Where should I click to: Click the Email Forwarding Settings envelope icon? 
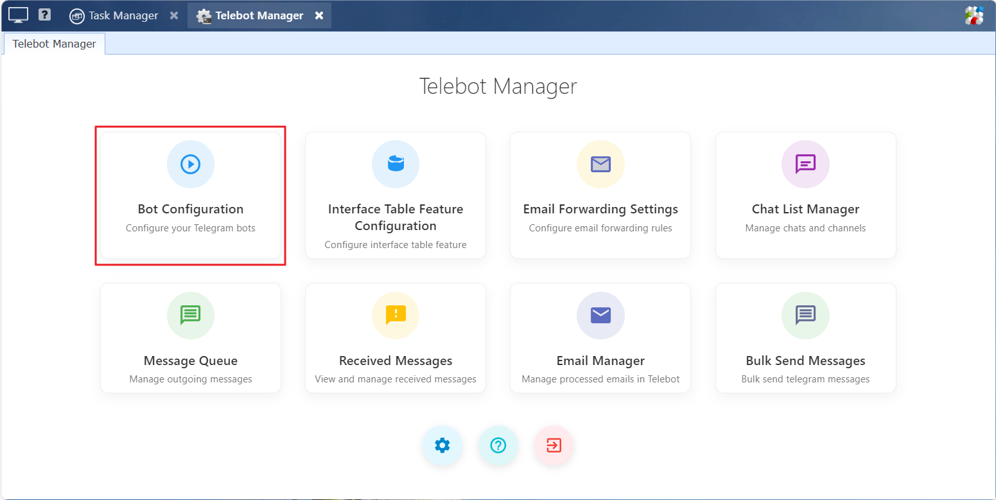click(x=600, y=165)
